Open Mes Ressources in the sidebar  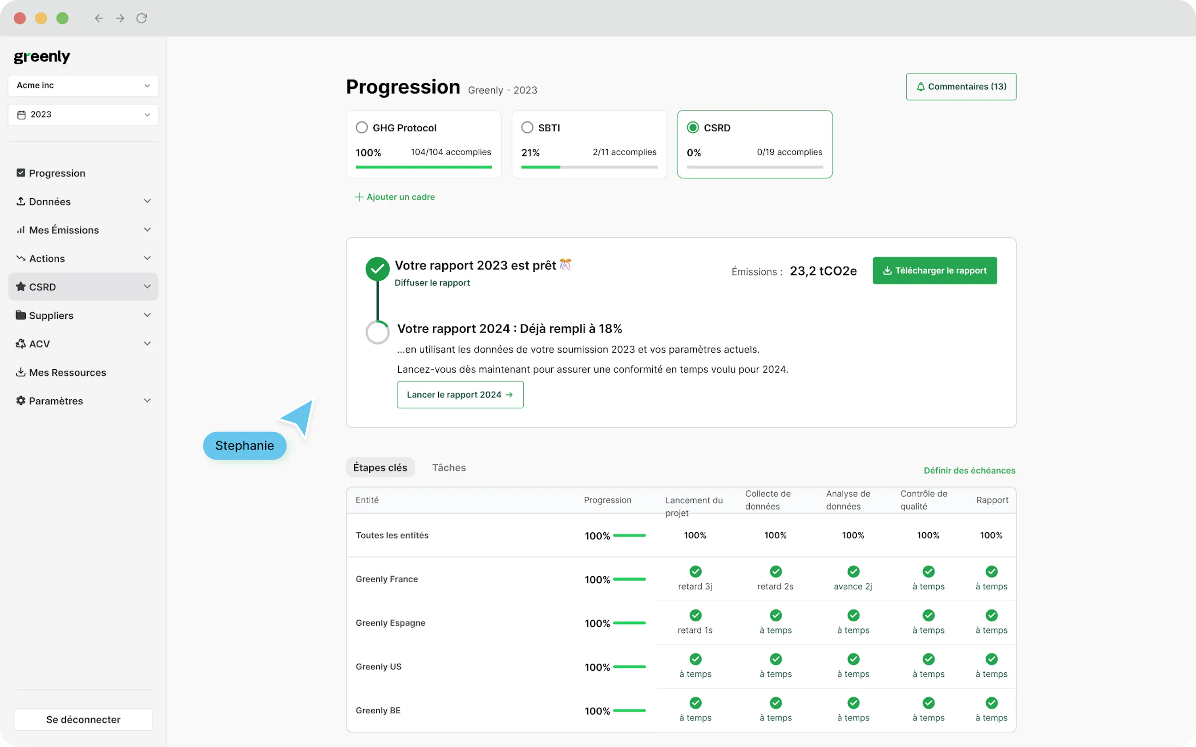click(83, 372)
